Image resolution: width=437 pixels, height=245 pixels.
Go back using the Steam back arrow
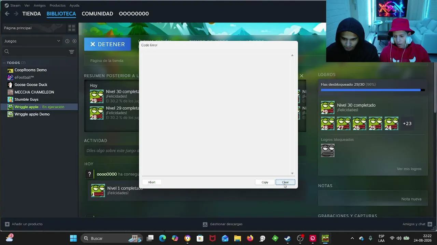click(x=7, y=14)
